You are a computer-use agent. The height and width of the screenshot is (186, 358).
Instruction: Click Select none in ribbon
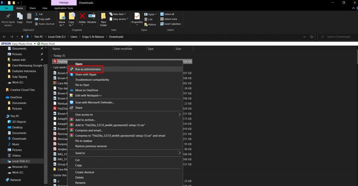click(169, 19)
